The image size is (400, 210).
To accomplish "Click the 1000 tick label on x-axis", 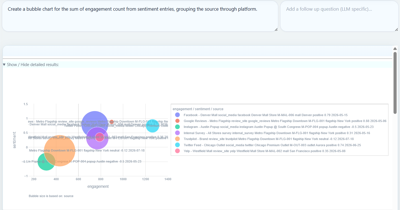I will pos(123,179).
